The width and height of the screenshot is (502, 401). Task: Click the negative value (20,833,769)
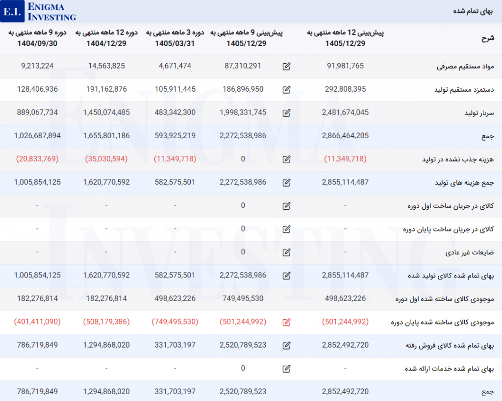coord(37,159)
